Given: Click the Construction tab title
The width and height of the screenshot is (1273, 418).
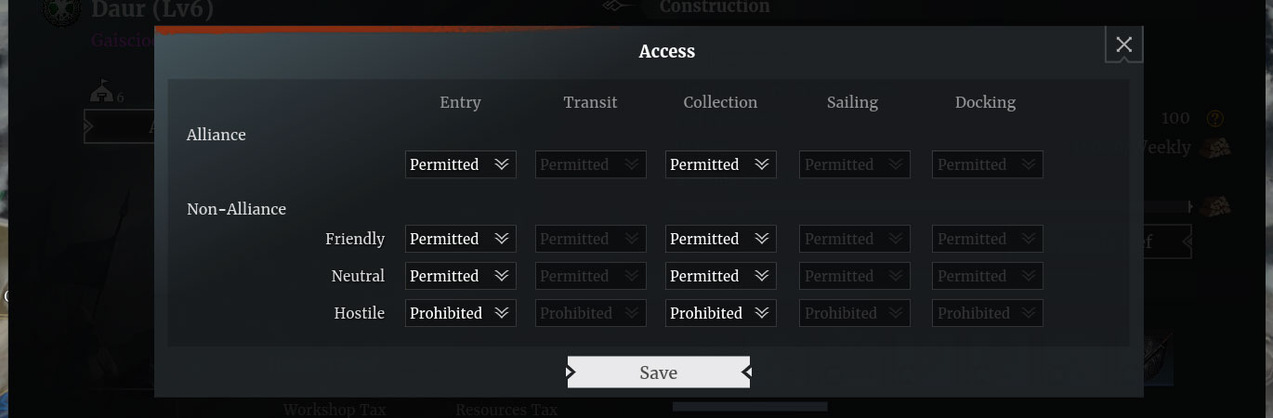Looking at the screenshot, I should pos(715,7).
